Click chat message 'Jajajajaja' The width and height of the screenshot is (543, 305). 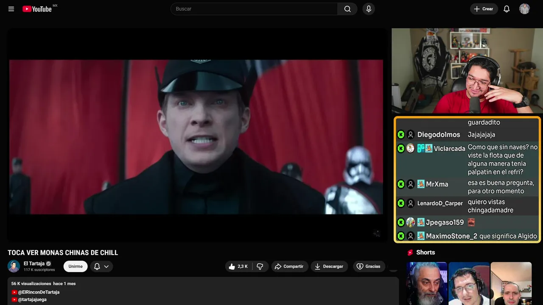point(481,135)
